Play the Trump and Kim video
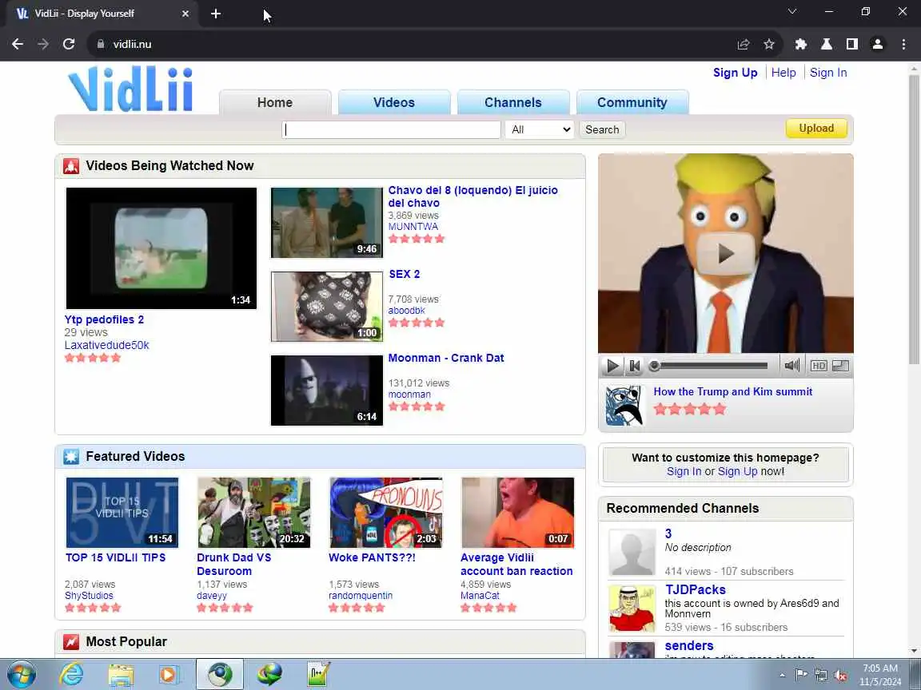 point(725,253)
